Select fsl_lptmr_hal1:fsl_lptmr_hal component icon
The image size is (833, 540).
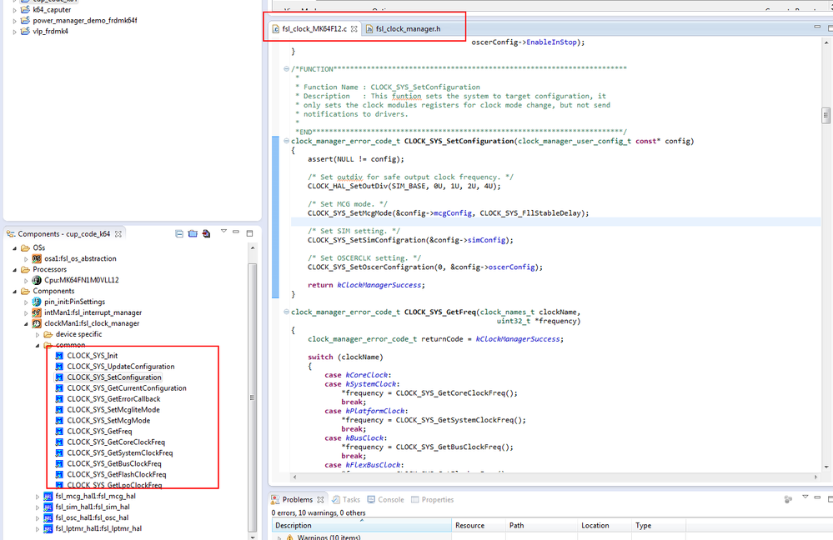click(x=48, y=529)
